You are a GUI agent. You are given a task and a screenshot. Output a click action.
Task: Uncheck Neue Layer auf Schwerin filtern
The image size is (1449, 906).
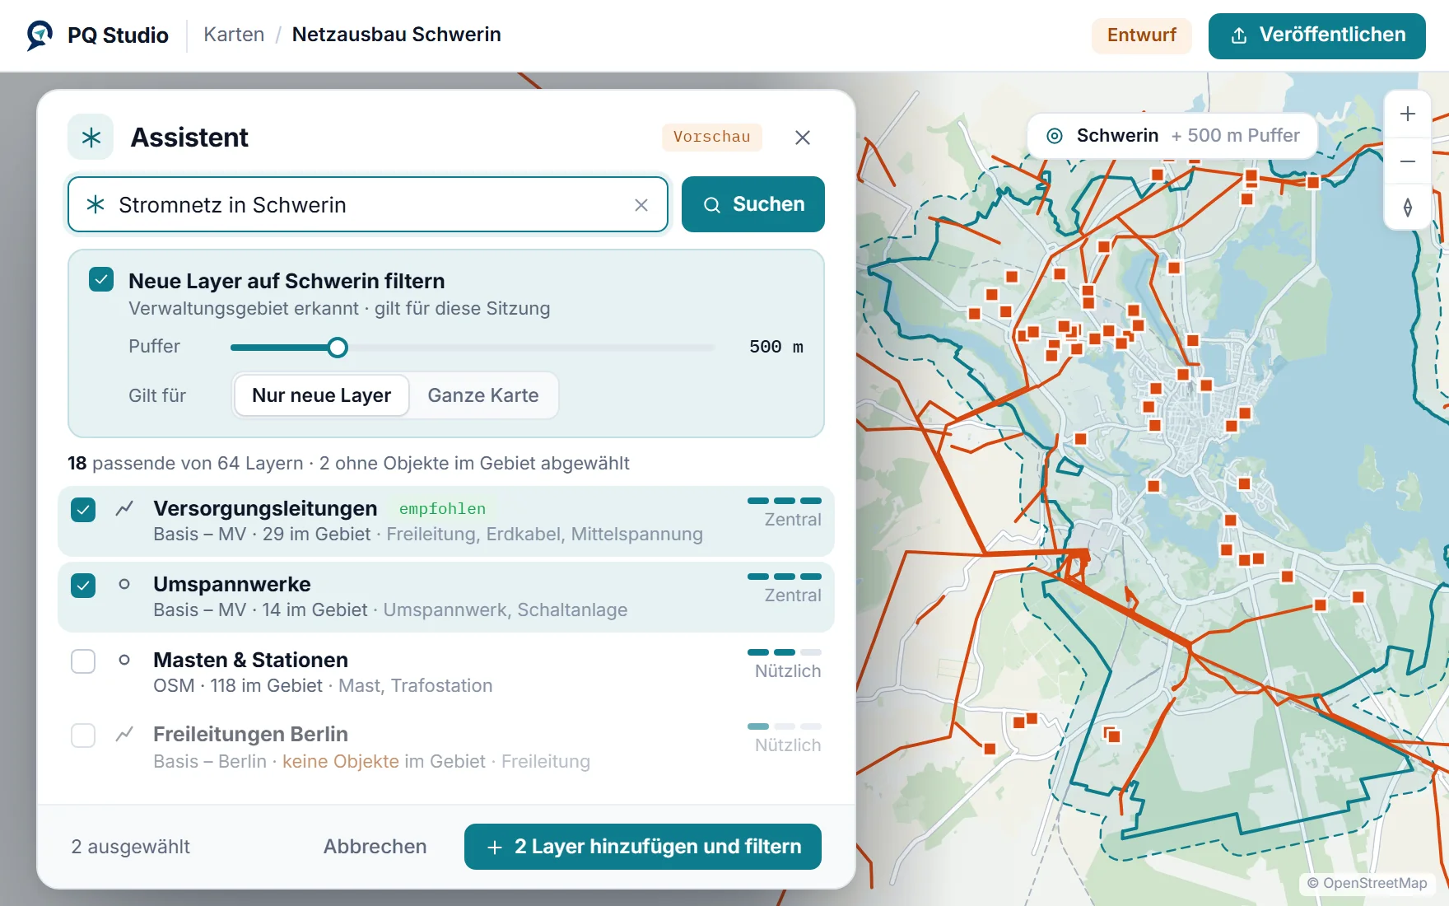pyautogui.click(x=101, y=279)
